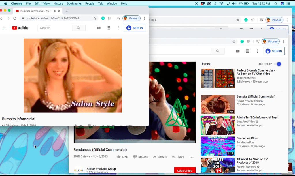
Task: Open the Bookmarks menu
Action: tap(74, 3)
